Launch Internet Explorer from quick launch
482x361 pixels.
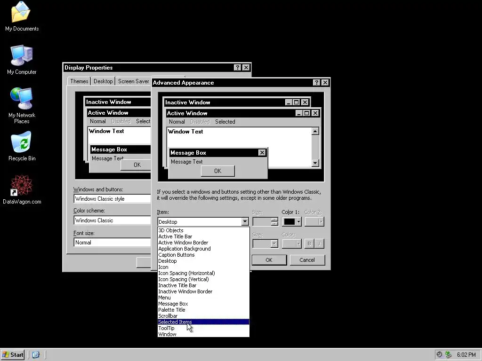click(36, 355)
